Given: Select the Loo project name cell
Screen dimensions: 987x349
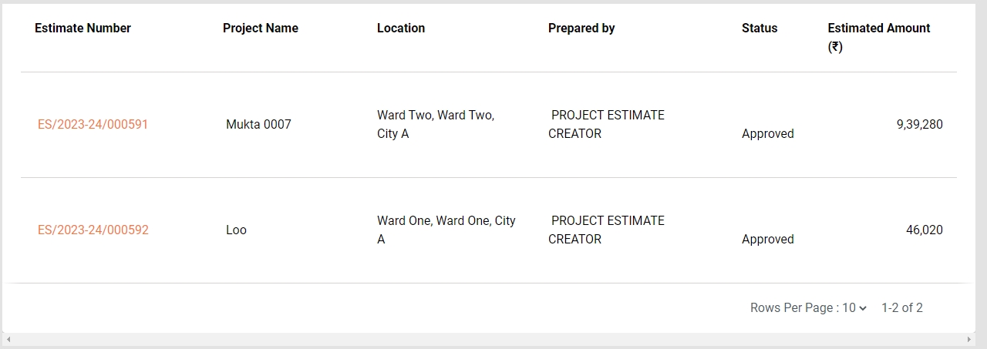Looking at the screenshot, I should click(236, 230).
